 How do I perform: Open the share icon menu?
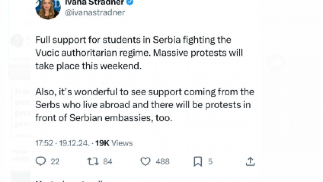click(x=250, y=161)
